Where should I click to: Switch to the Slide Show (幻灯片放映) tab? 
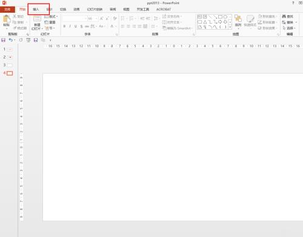[x=95, y=9]
